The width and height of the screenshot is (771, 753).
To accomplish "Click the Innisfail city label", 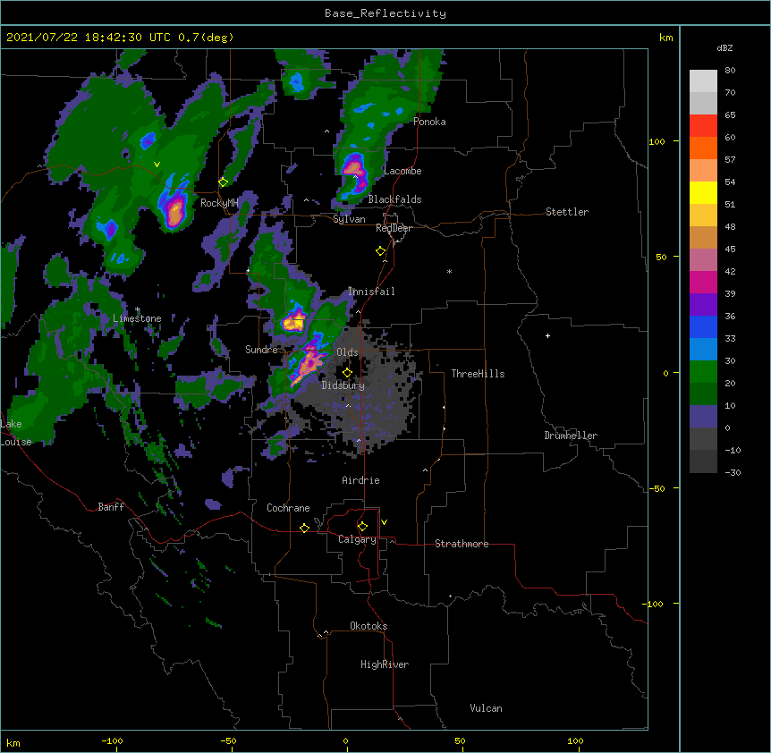I will (371, 292).
